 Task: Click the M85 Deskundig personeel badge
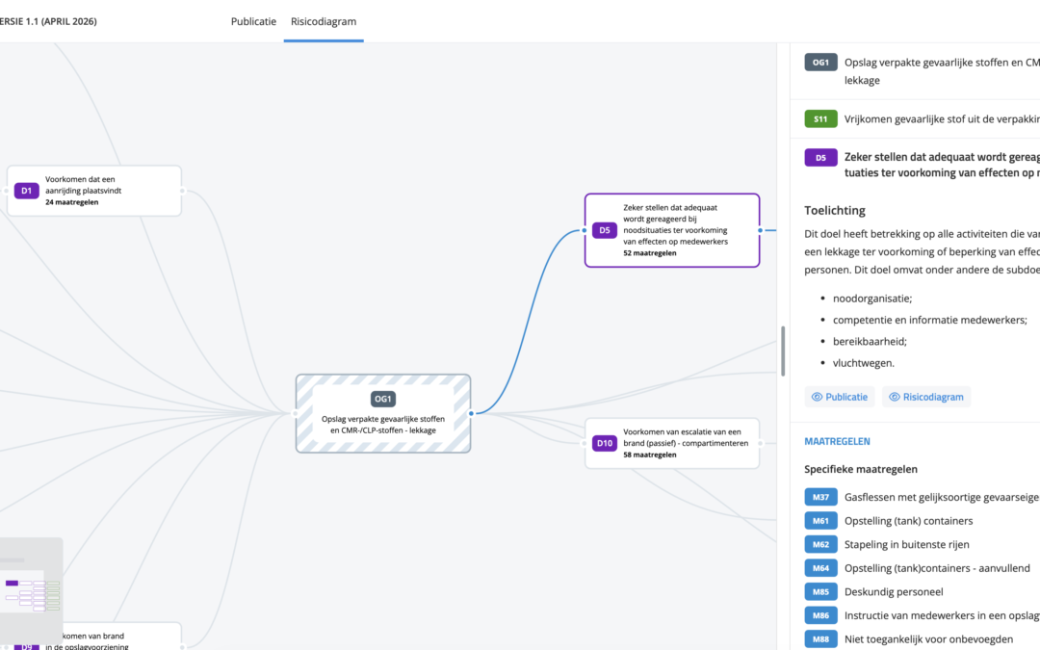(x=820, y=591)
